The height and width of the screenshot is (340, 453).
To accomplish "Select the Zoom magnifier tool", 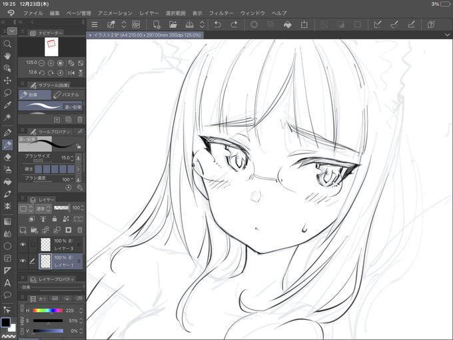I will 7,44.
